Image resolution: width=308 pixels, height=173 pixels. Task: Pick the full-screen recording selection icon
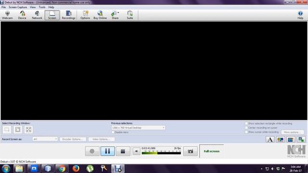point(28,129)
